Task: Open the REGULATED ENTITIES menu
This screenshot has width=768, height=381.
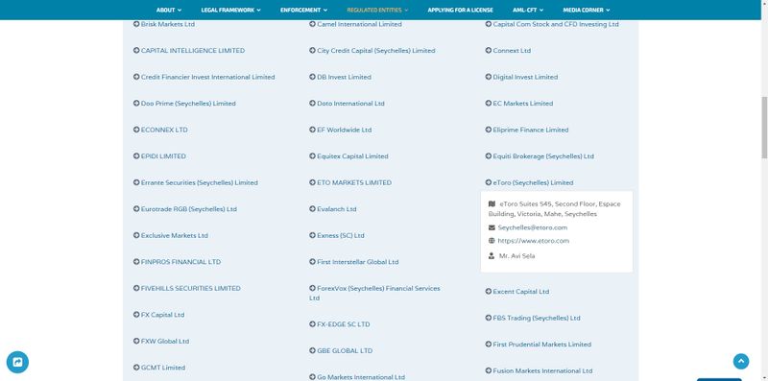Action: click(x=377, y=10)
